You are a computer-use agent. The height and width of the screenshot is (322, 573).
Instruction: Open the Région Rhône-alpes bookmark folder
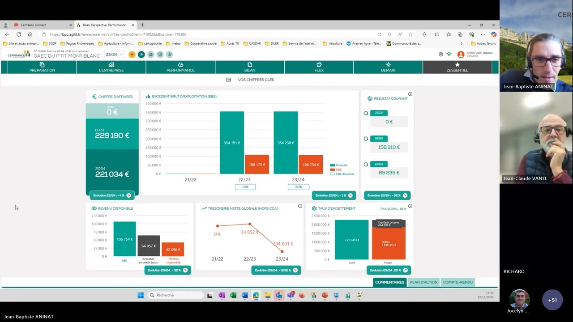point(77,43)
